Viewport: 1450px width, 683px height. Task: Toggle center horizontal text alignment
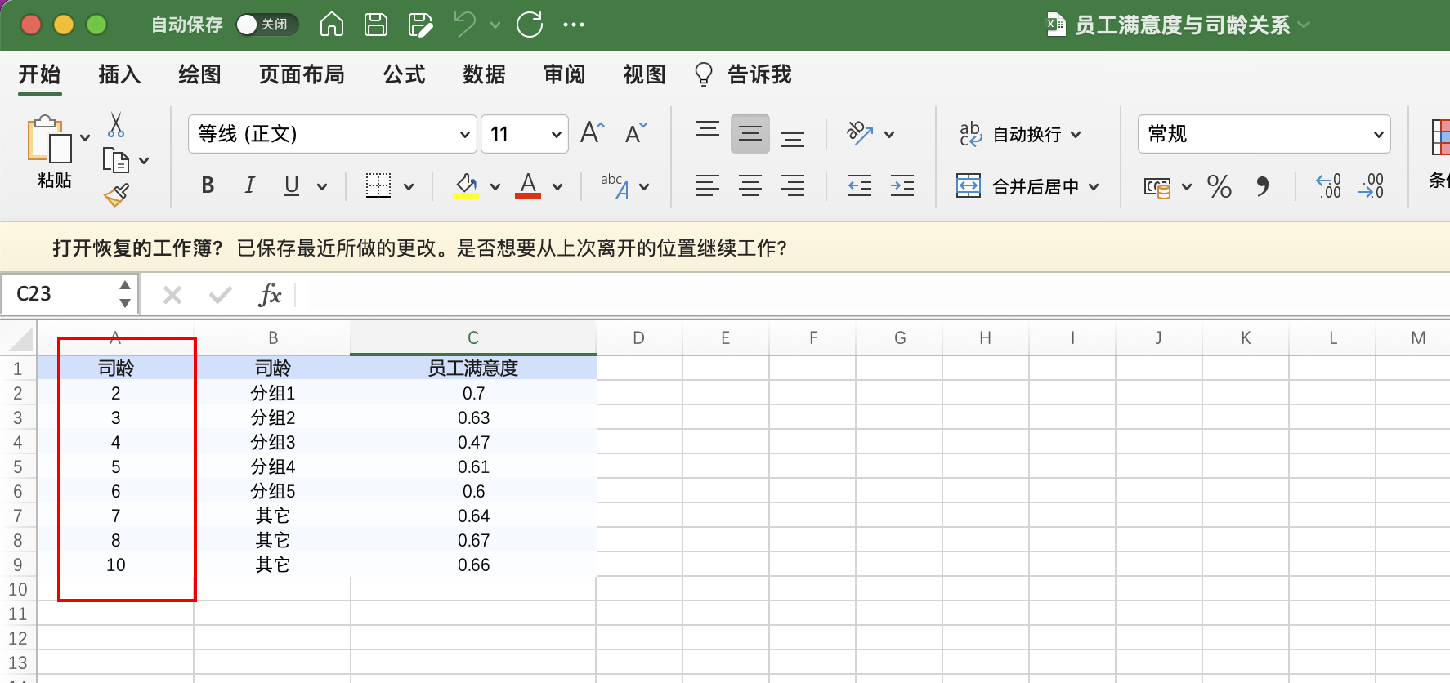click(750, 186)
